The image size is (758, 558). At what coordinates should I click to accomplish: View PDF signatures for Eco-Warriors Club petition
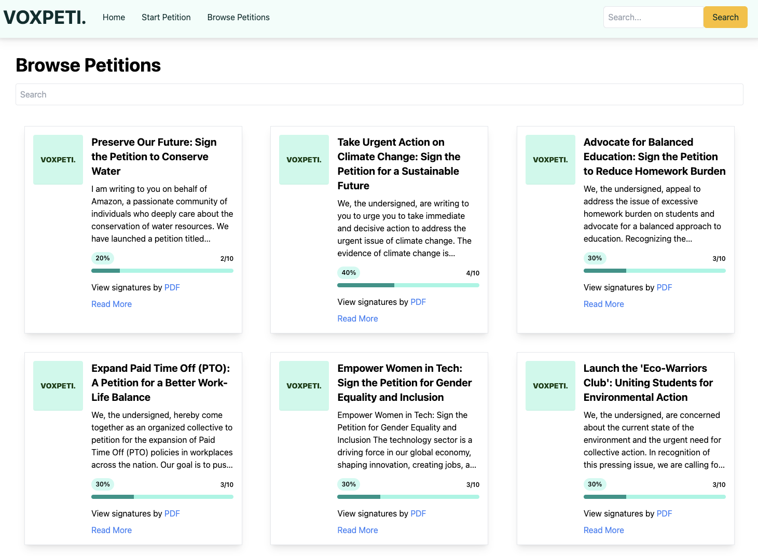coord(664,514)
